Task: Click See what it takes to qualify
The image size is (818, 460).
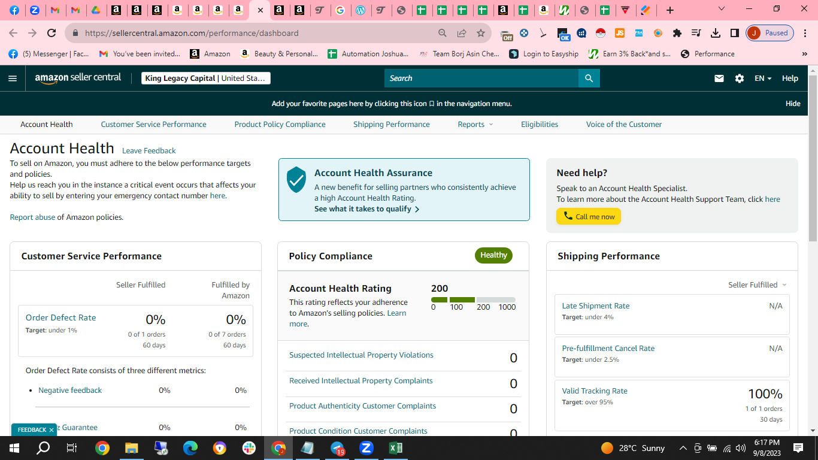Action: [366, 209]
